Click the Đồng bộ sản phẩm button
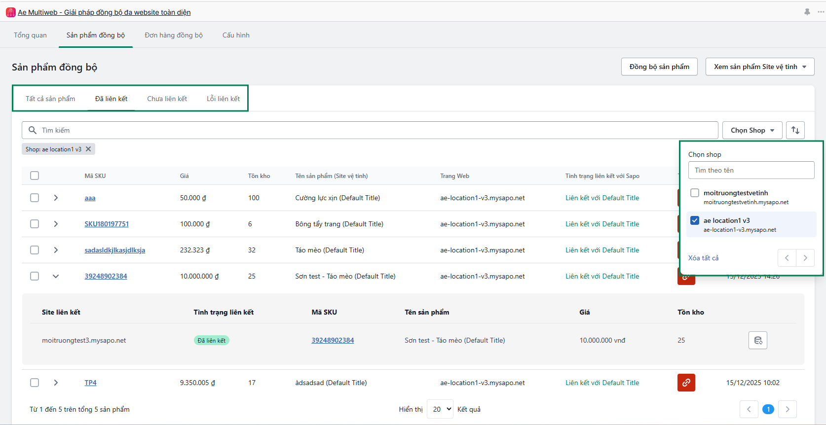Image resolution: width=826 pixels, height=425 pixels. pos(659,67)
